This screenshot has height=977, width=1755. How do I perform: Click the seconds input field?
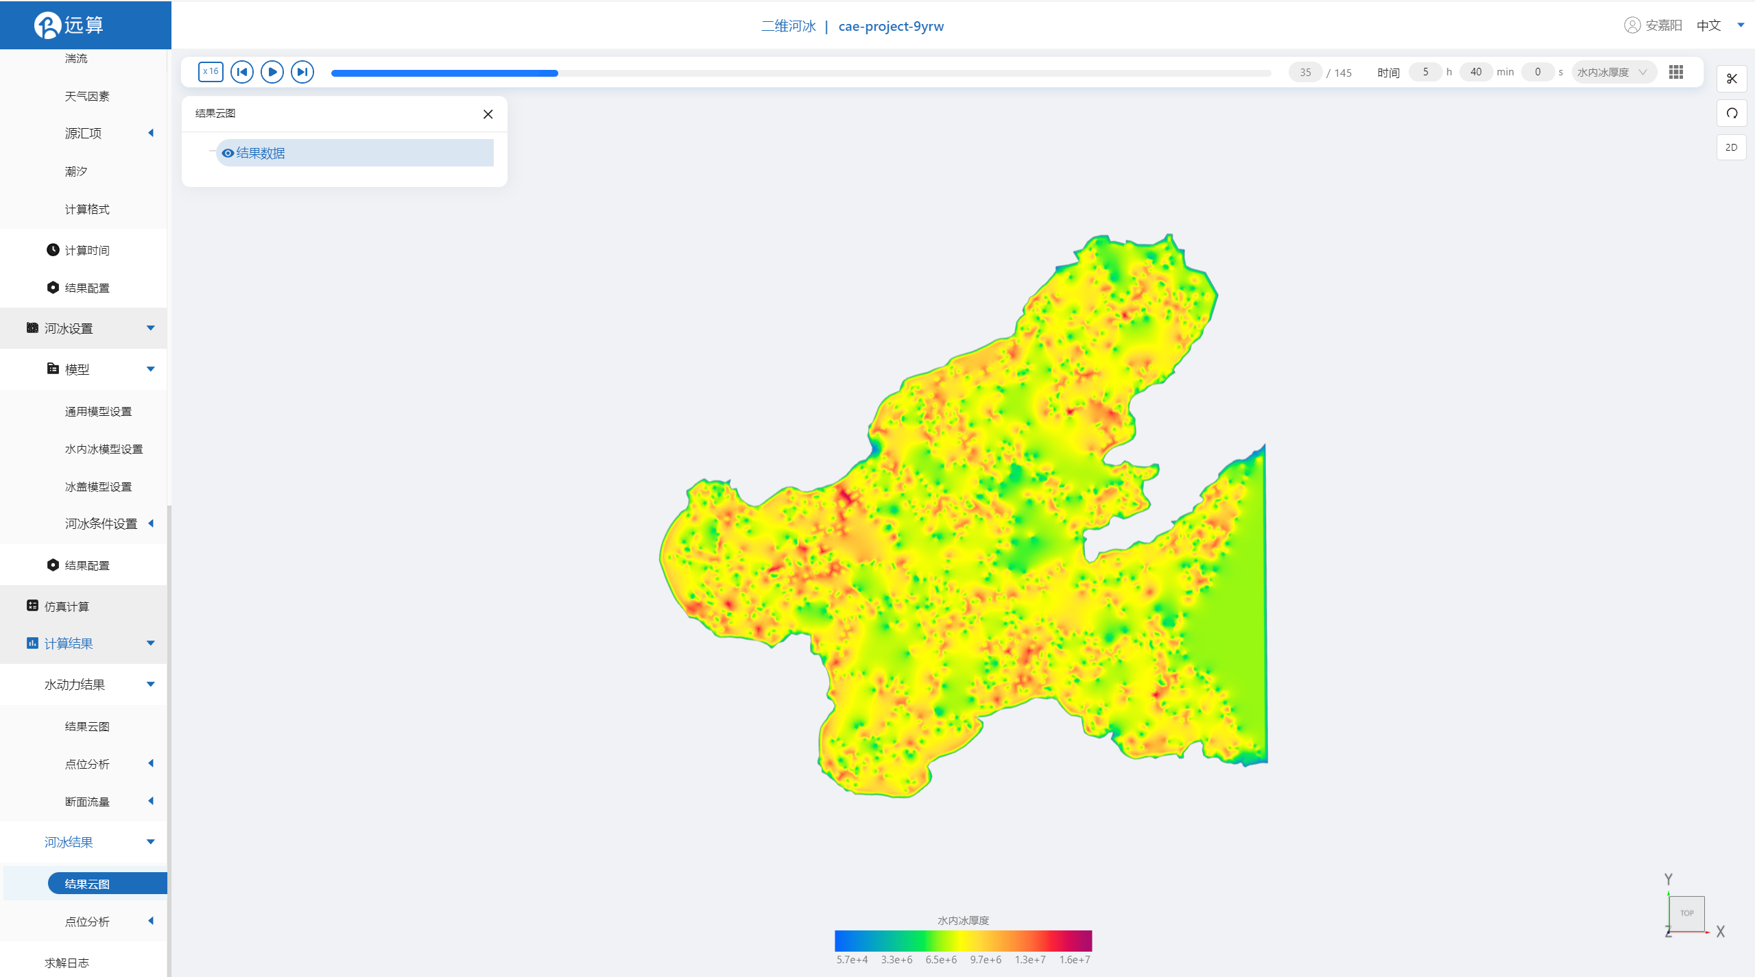[x=1538, y=72]
